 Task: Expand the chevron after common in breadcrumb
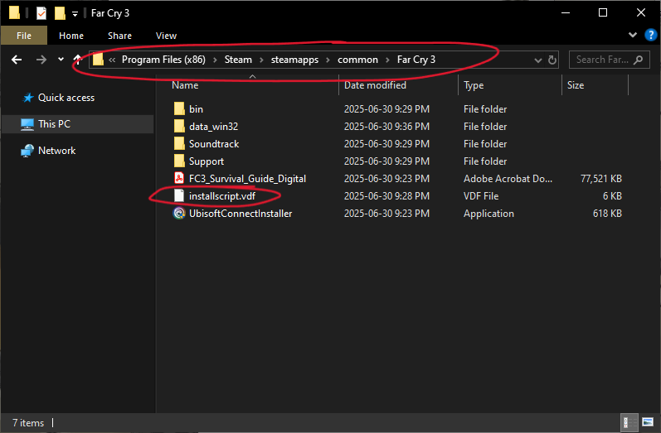(387, 60)
